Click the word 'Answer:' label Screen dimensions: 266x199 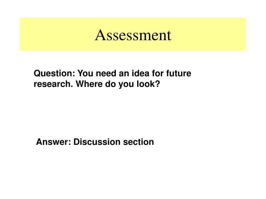pos(54,142)
